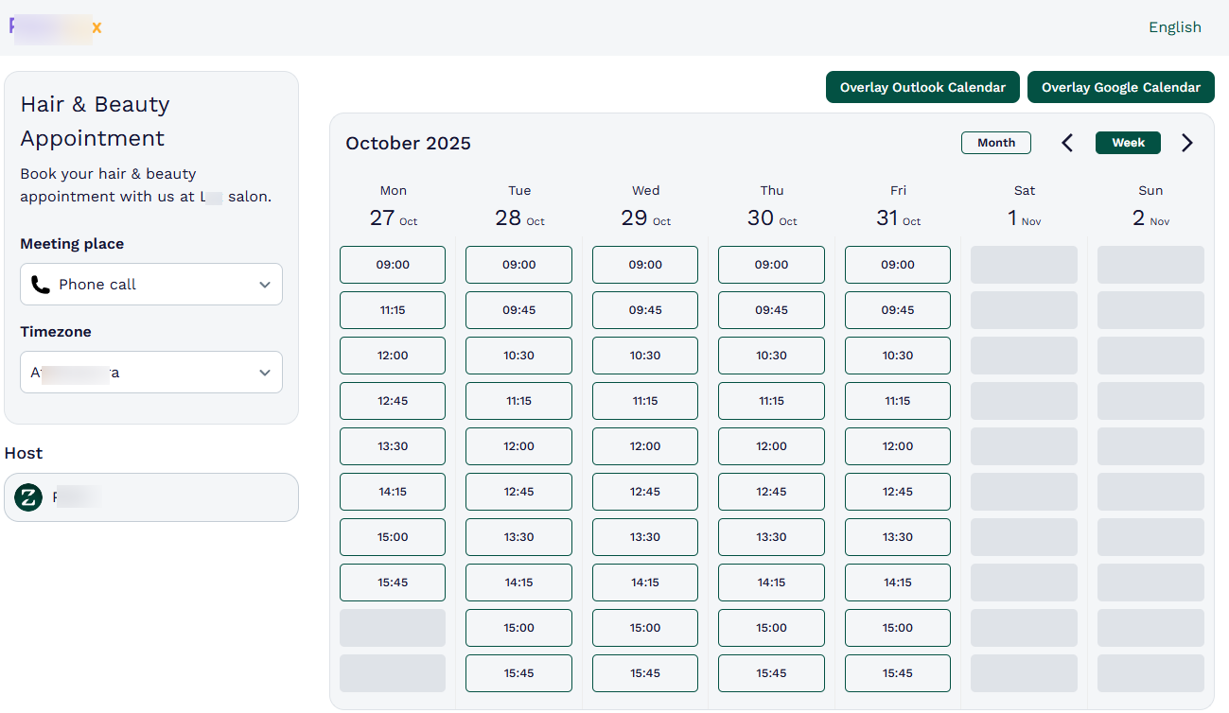Click the phone icon in Meeting place field
This screenshot has height=713, width=1229.
(x=41, y=284)
